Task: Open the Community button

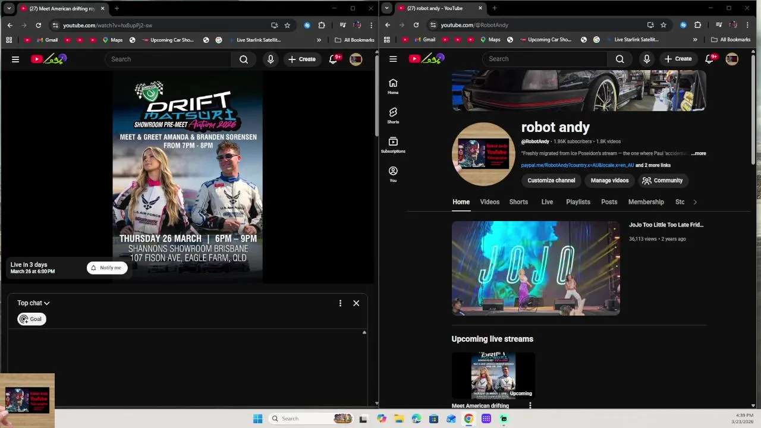Action: (662, 181)
